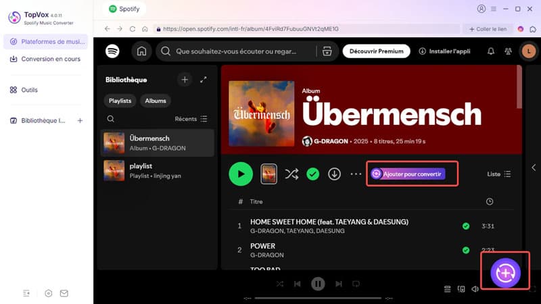
Task: Select the Spotify tab
Action: pos(124,9)
